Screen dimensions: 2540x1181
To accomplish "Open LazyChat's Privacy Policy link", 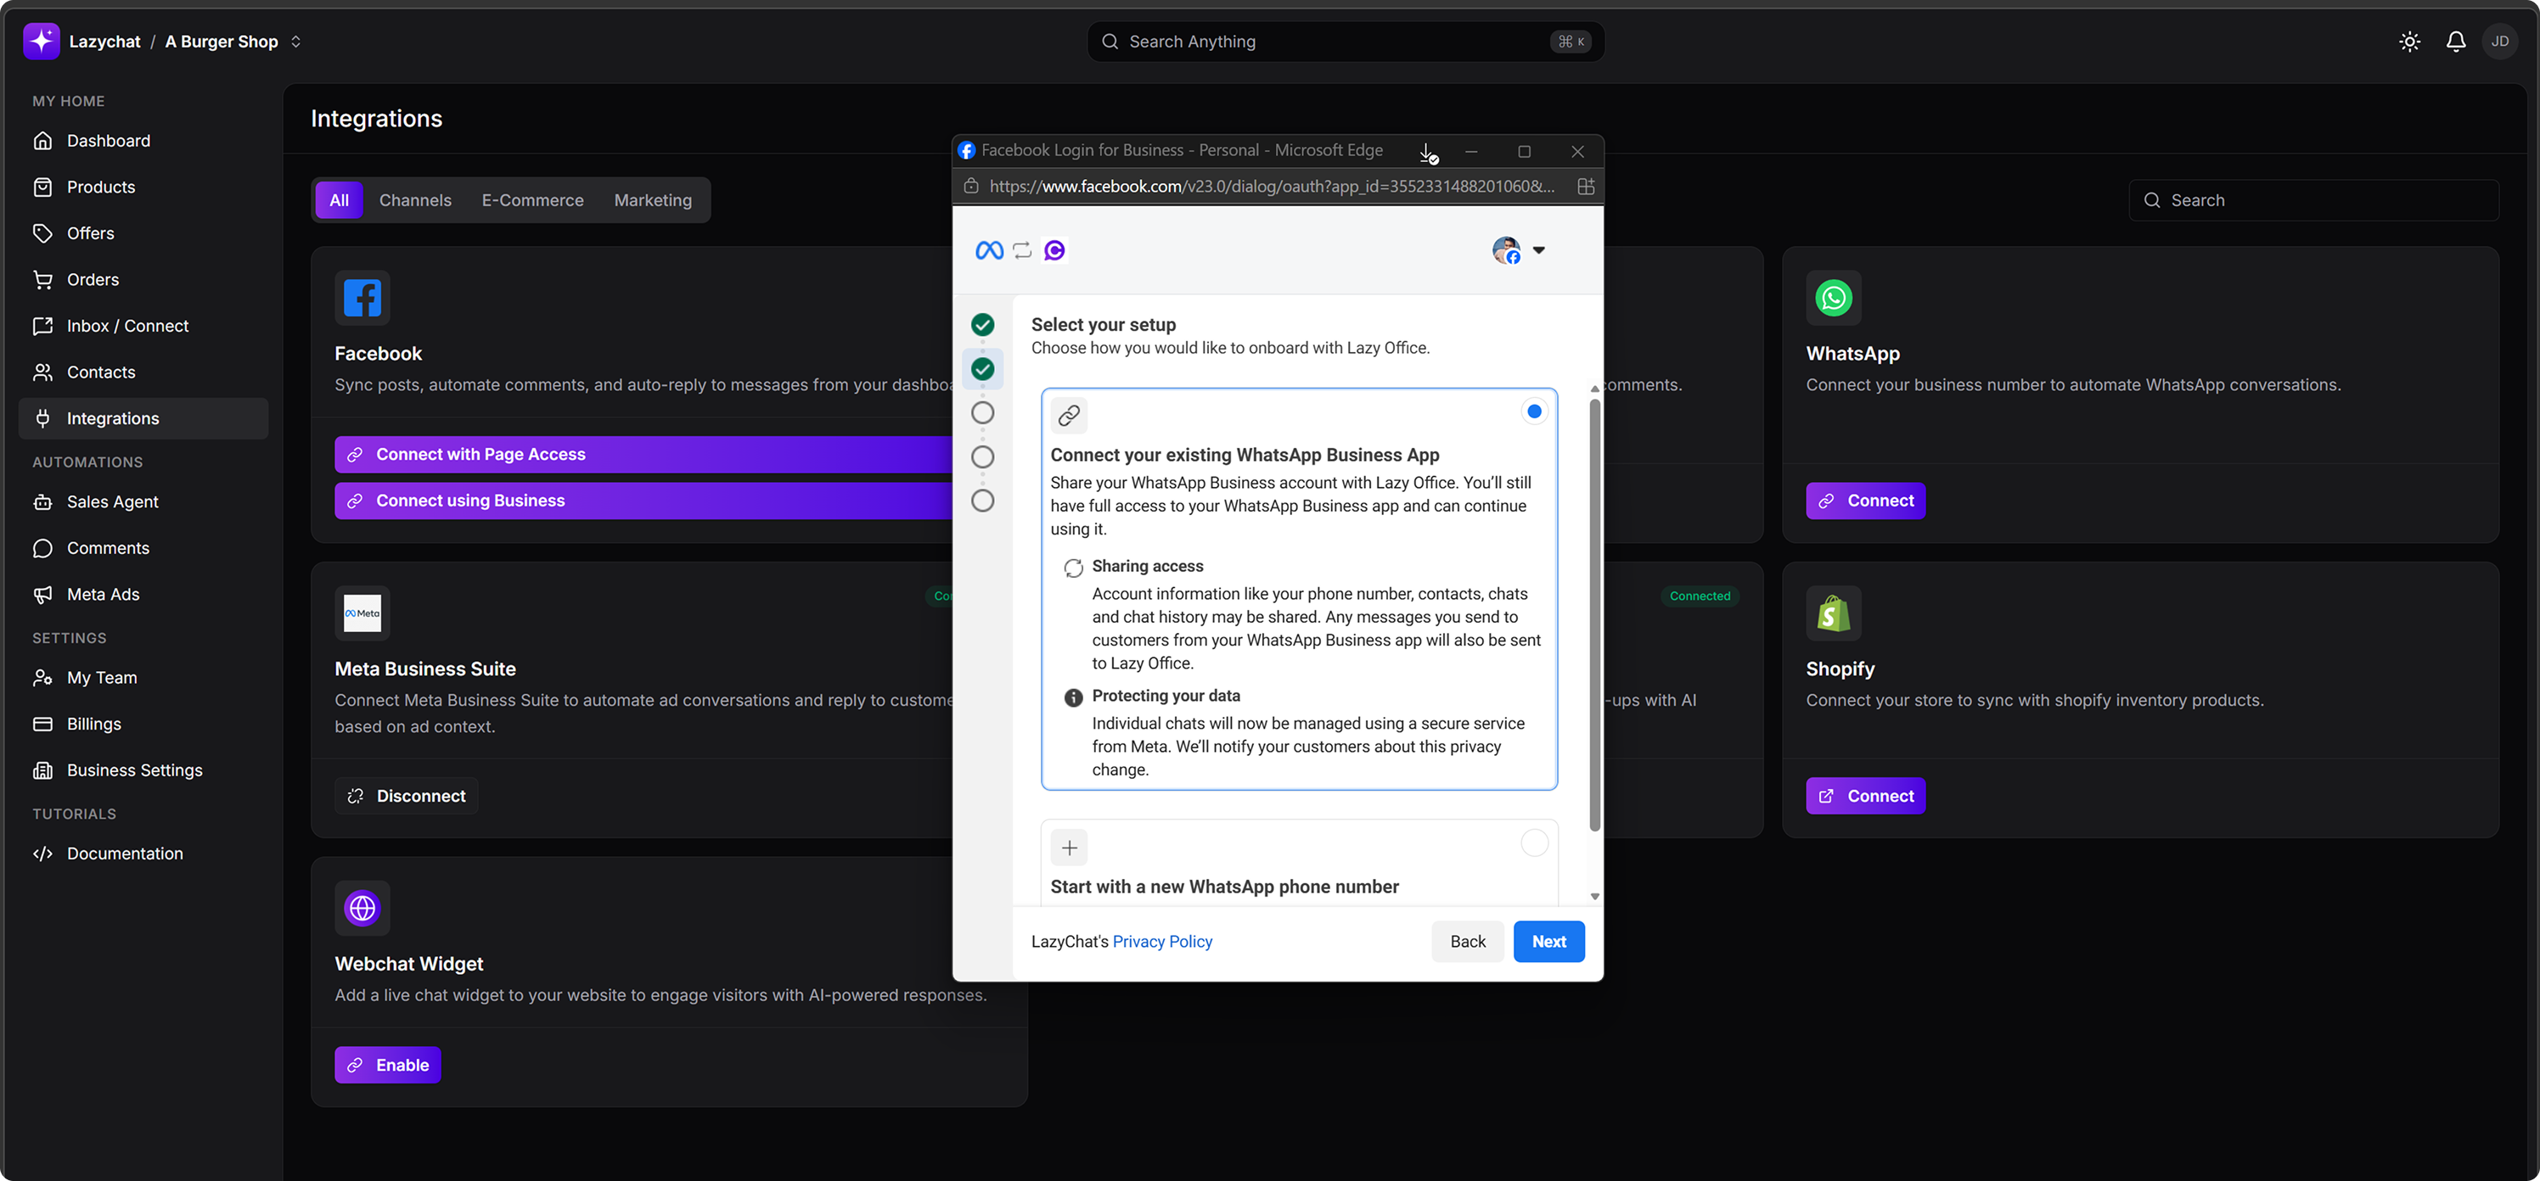I will pos(1161,942).
